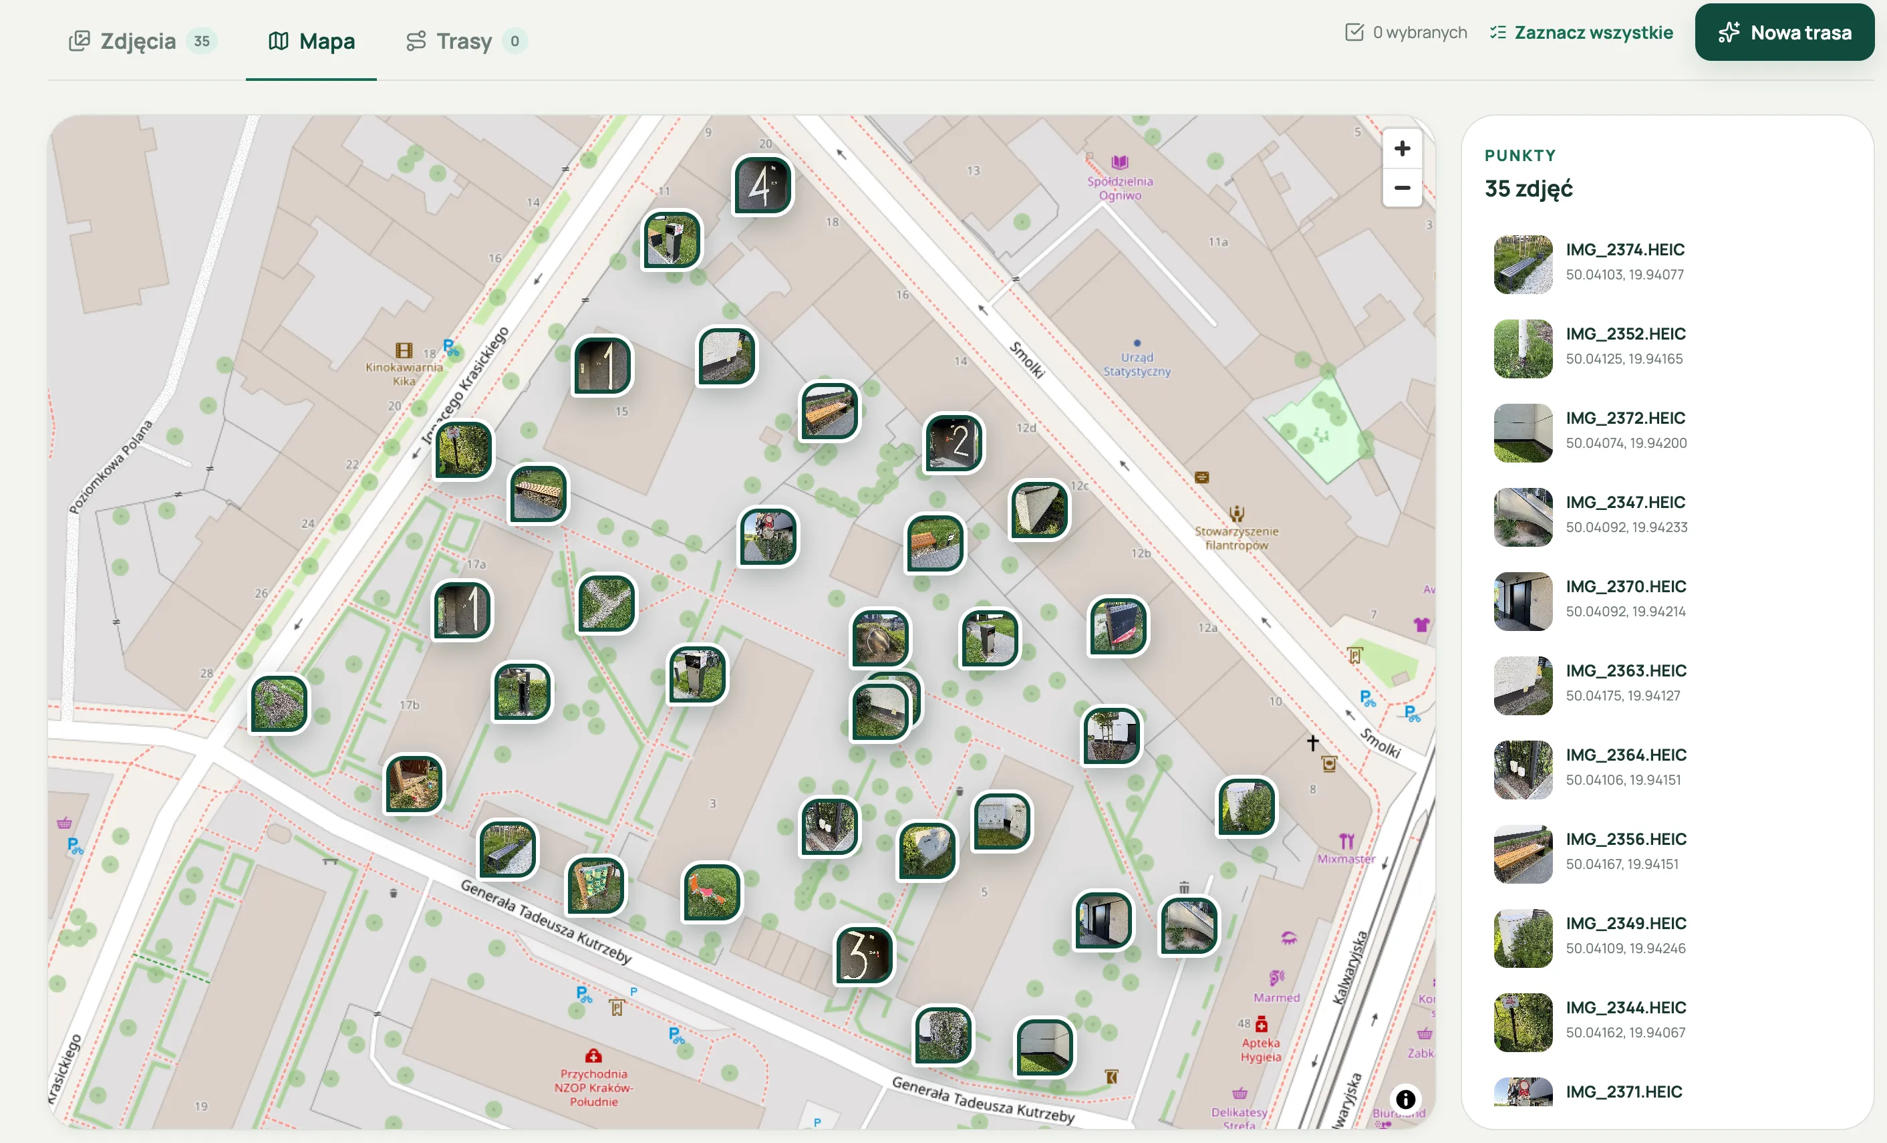The height and width of the screenshot is (1143, 1887).
Task: Click Zaznacz wszystkie to select all
Action: tap(1582, 32)
